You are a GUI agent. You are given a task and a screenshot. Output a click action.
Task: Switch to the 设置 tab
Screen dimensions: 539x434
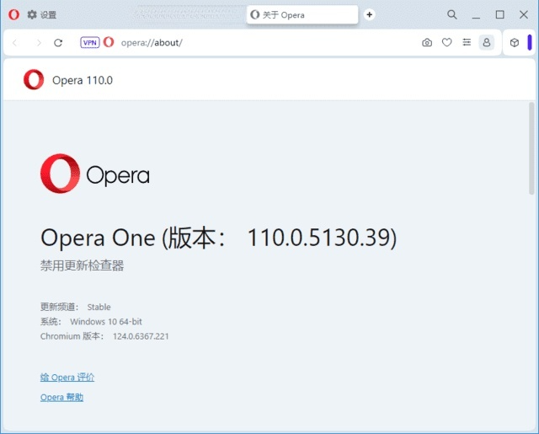coord(42,15)
